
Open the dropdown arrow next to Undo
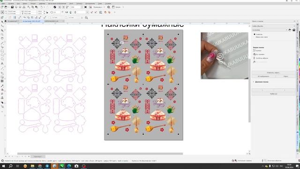click(x=44, y=7)
